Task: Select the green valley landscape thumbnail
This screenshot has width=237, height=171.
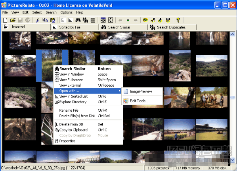Action: coord(212,66)
